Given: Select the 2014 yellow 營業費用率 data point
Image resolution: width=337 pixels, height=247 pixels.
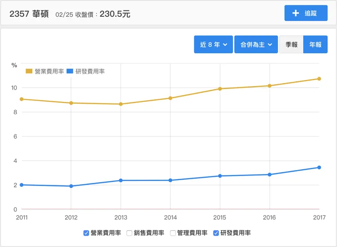Looking at the screenshot, I should tap(170, 98).
